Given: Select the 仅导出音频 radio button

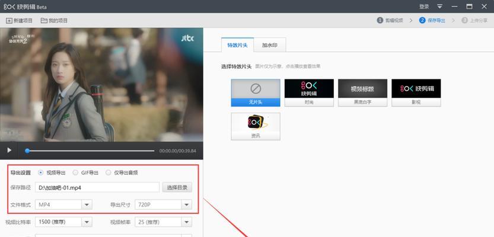Looking at the screenshot, I should (109, 172).
